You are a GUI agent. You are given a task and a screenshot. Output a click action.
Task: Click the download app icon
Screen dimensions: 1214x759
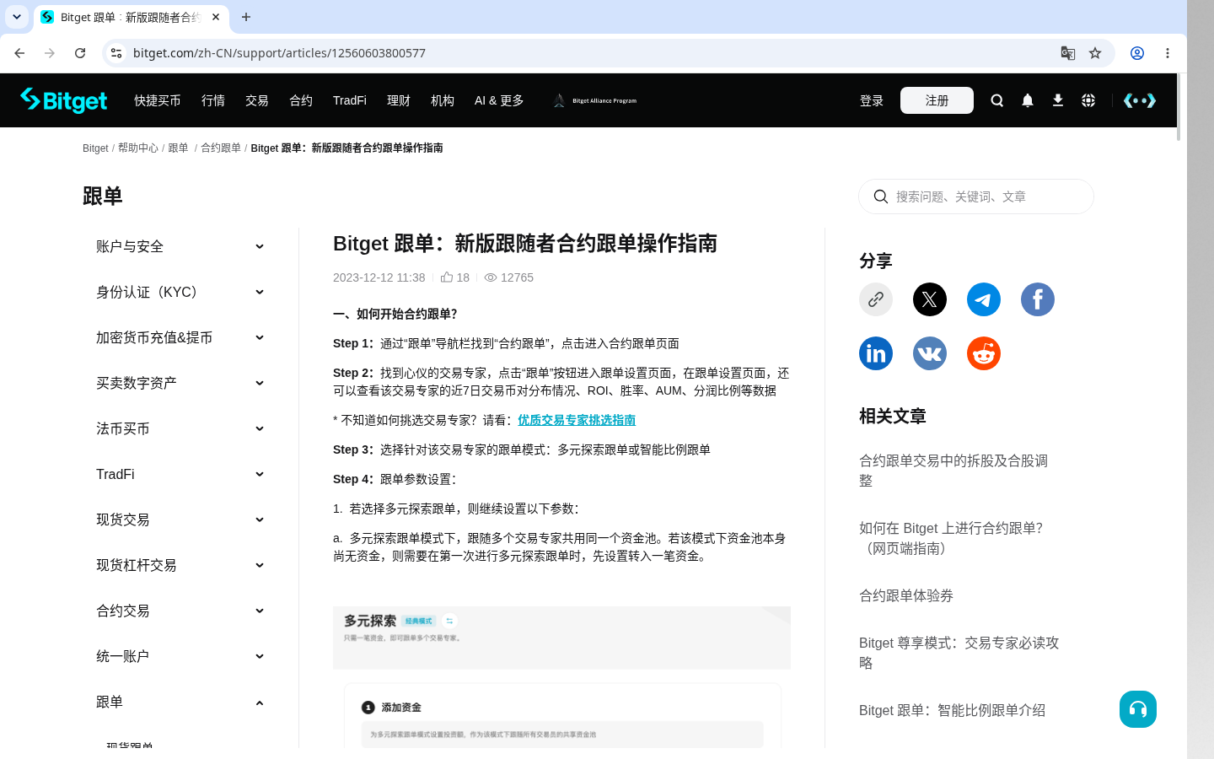coord(1057,100)
